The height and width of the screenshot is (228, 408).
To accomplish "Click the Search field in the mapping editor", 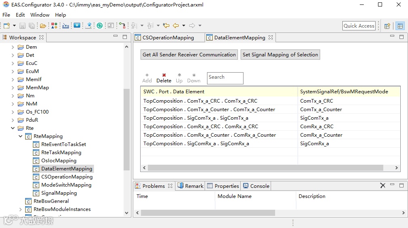I will click(x=225, y=78).
